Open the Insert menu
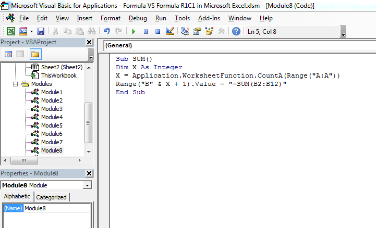 [84, 18]
